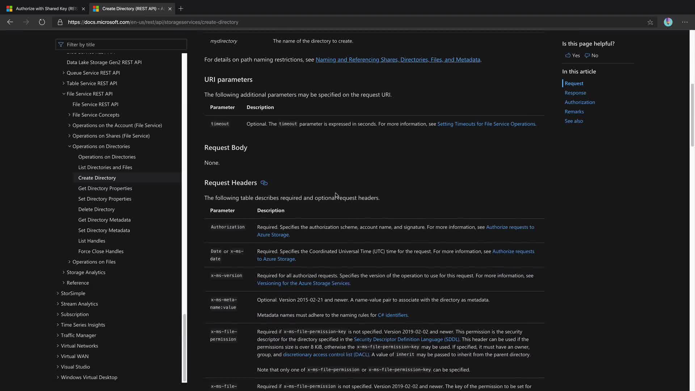Viewport: 695px width, 391px height.
Task: Open the C# identifiers link
Action: (392, 315)
